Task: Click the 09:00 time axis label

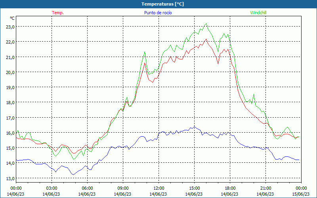Action: (x=123, y=188)
